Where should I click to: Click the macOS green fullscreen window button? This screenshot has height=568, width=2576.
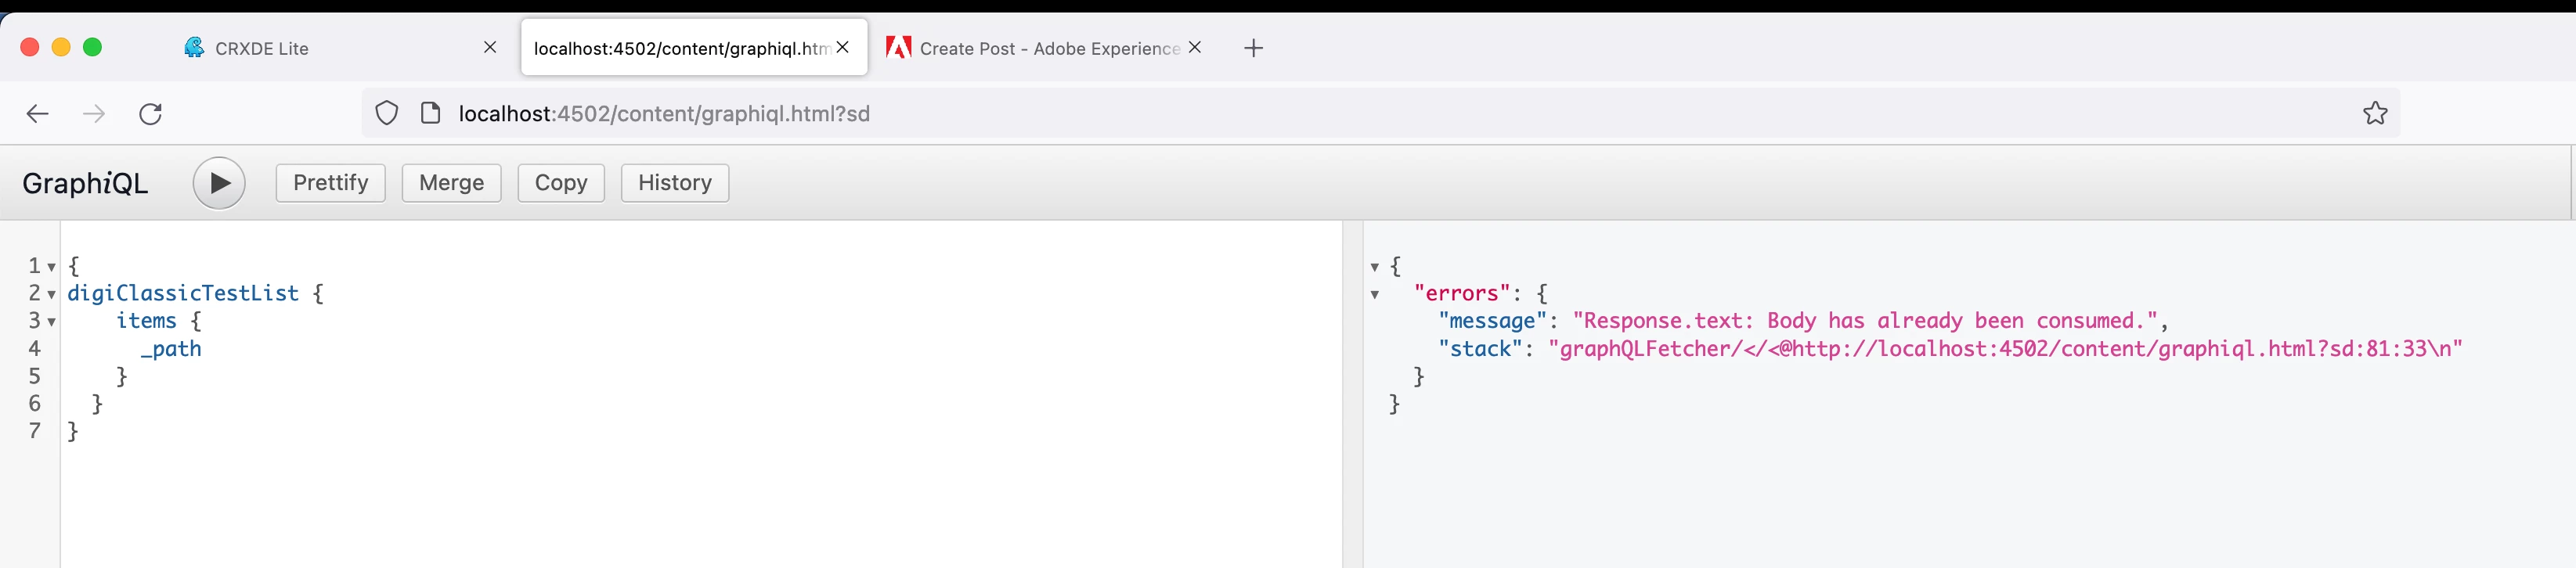point(92,47)
